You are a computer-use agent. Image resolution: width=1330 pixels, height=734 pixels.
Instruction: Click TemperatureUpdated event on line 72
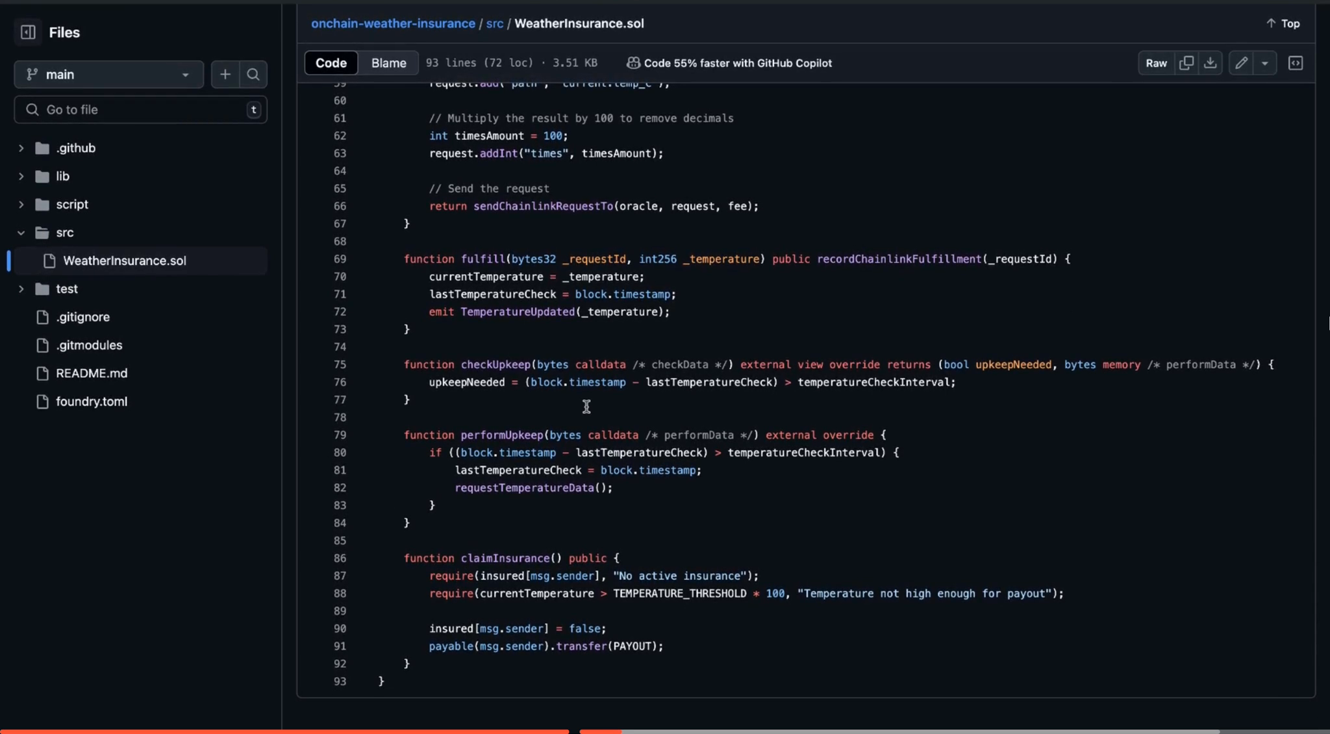(x=518, y=312)
